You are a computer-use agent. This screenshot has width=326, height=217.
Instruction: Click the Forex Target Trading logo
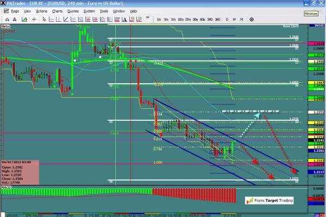point(269,201)
